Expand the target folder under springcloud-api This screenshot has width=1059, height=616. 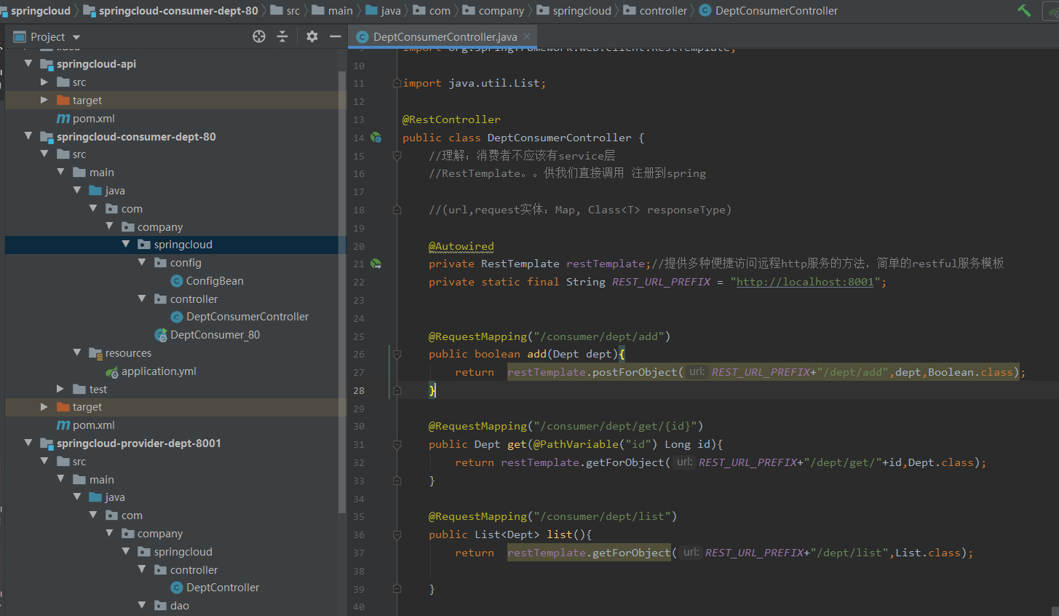(44, 100)
